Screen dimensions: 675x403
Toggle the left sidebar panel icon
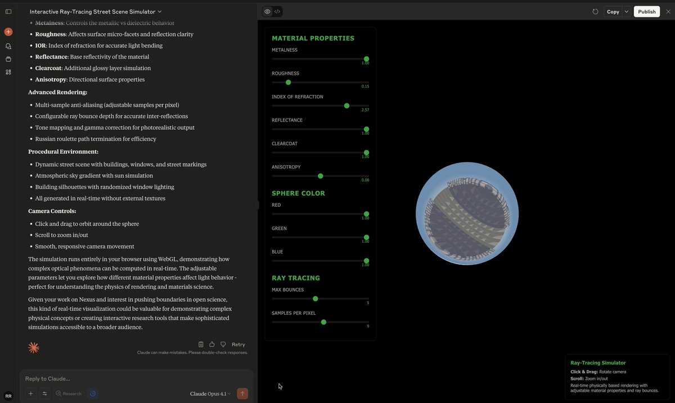(x=8, y=11)
